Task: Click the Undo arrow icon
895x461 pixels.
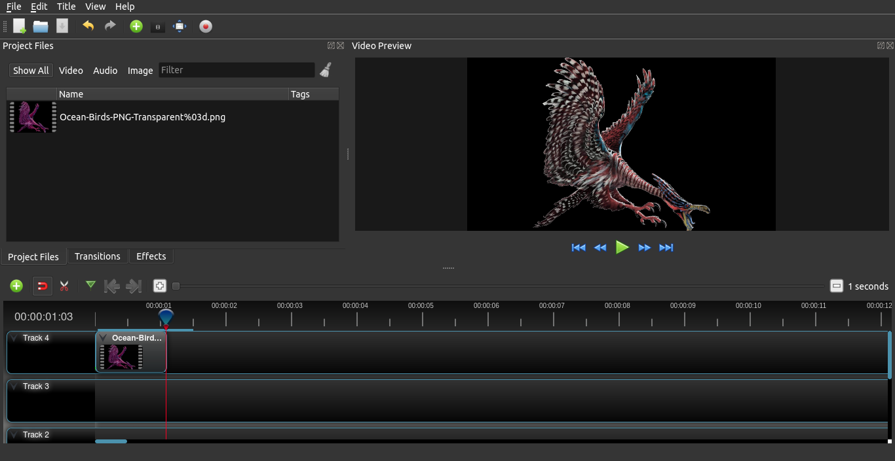Action: (x=88, y=26)
